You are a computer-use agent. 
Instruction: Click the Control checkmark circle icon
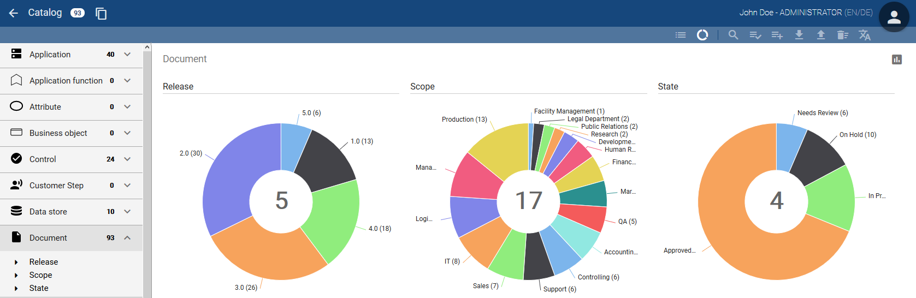(x=16, y=159)
